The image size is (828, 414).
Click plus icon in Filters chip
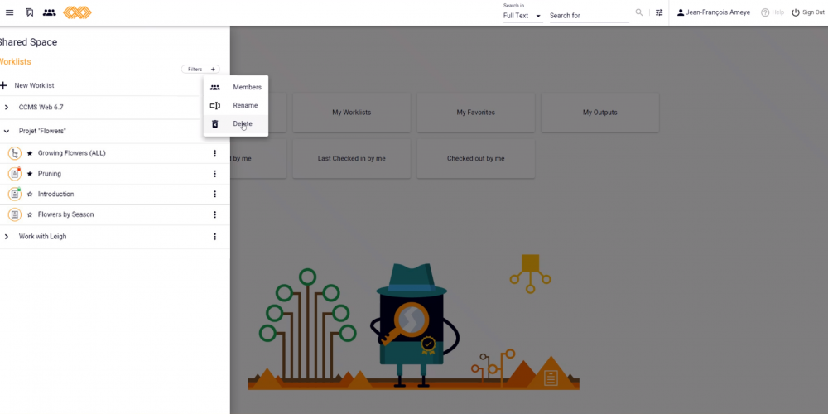(213, 70)
